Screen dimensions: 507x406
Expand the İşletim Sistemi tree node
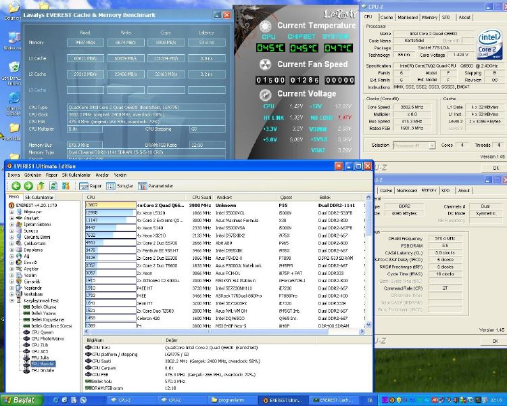click(11, 225)
